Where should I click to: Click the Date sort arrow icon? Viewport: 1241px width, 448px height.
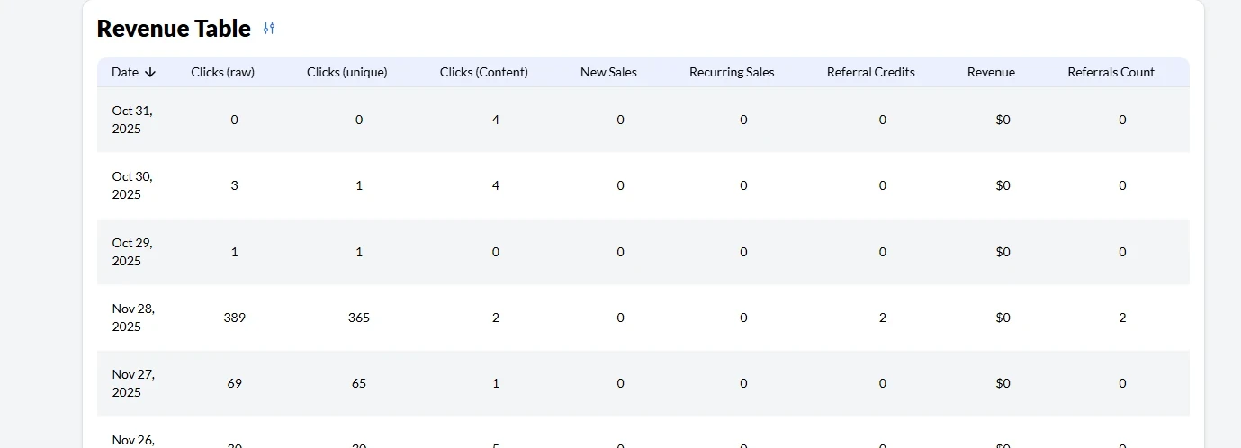coord(150,72)
